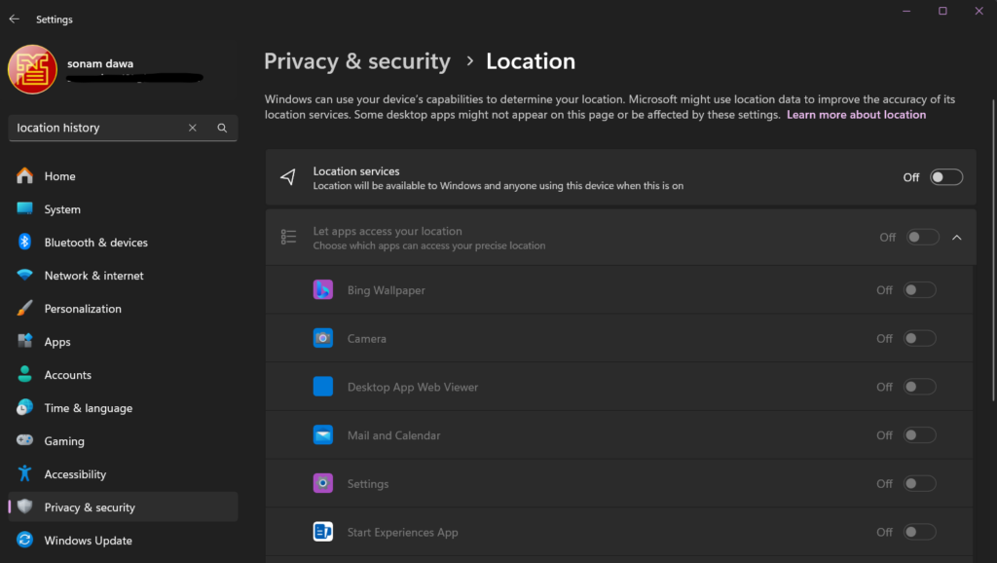Open Network & internet settings
Viewport: 997px width, 563px height.
[93, 276]
